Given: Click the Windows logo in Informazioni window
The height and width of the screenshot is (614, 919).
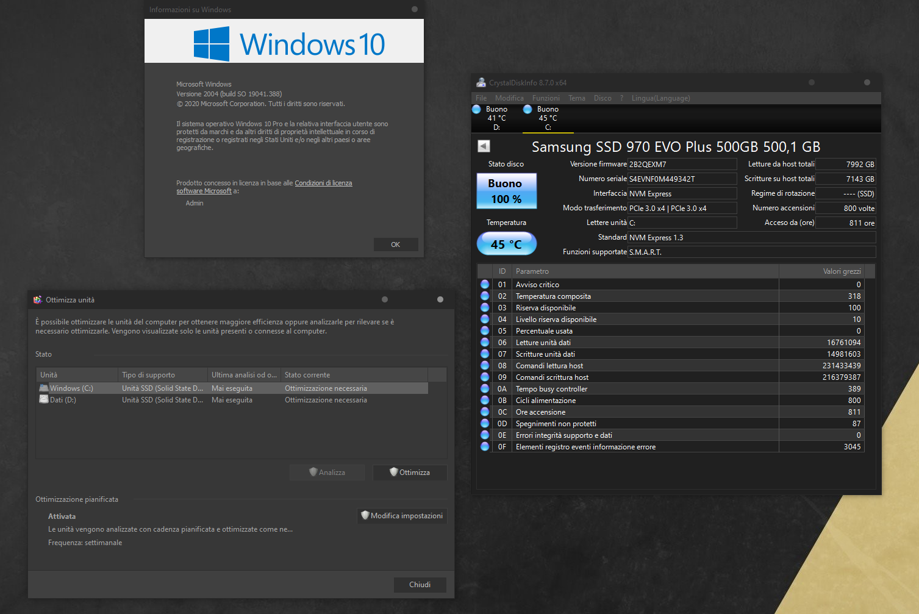Looking at the screenshot, I should (212, 43).
